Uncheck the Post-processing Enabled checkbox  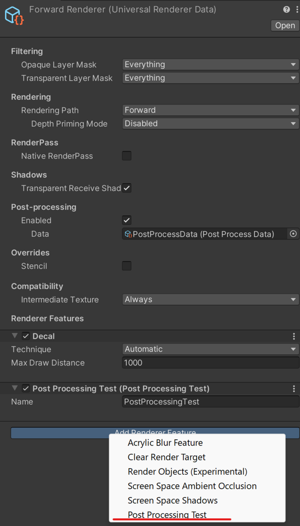click(x=127, y=220)
